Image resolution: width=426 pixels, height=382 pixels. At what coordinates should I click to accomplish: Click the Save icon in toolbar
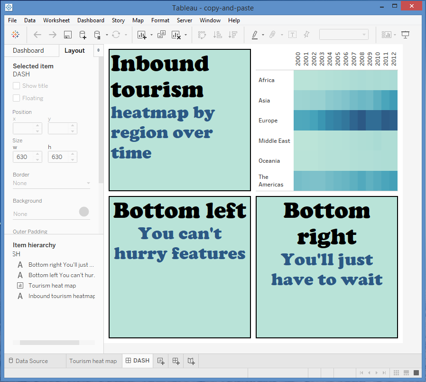pos(68,35)
